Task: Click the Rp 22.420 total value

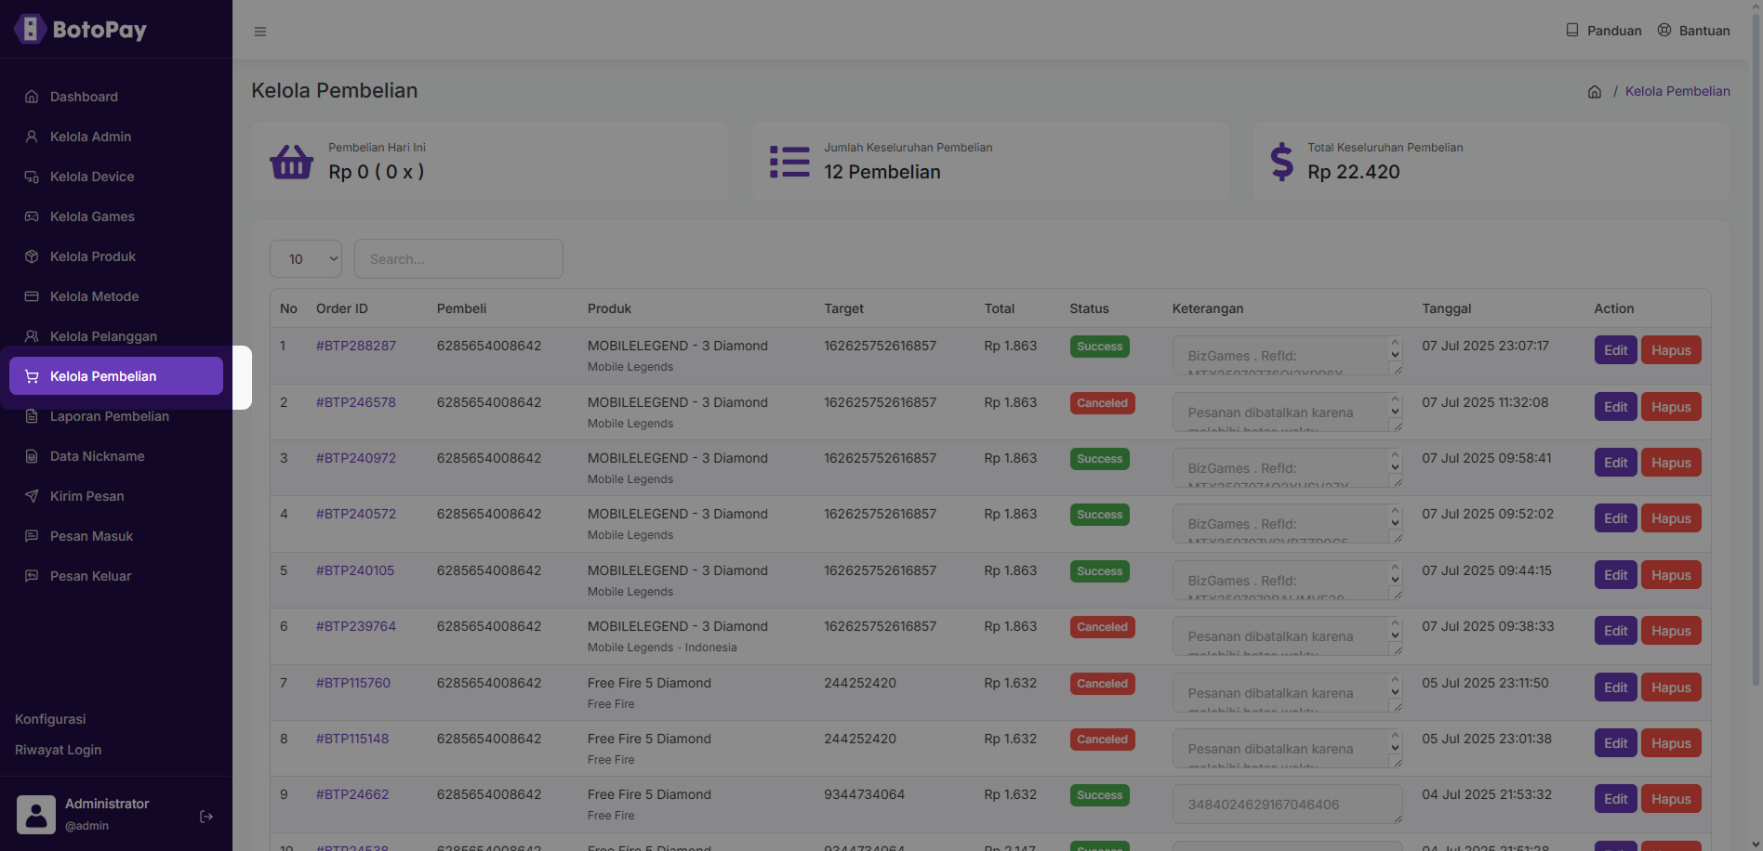Action: (x=1353, y=172)
